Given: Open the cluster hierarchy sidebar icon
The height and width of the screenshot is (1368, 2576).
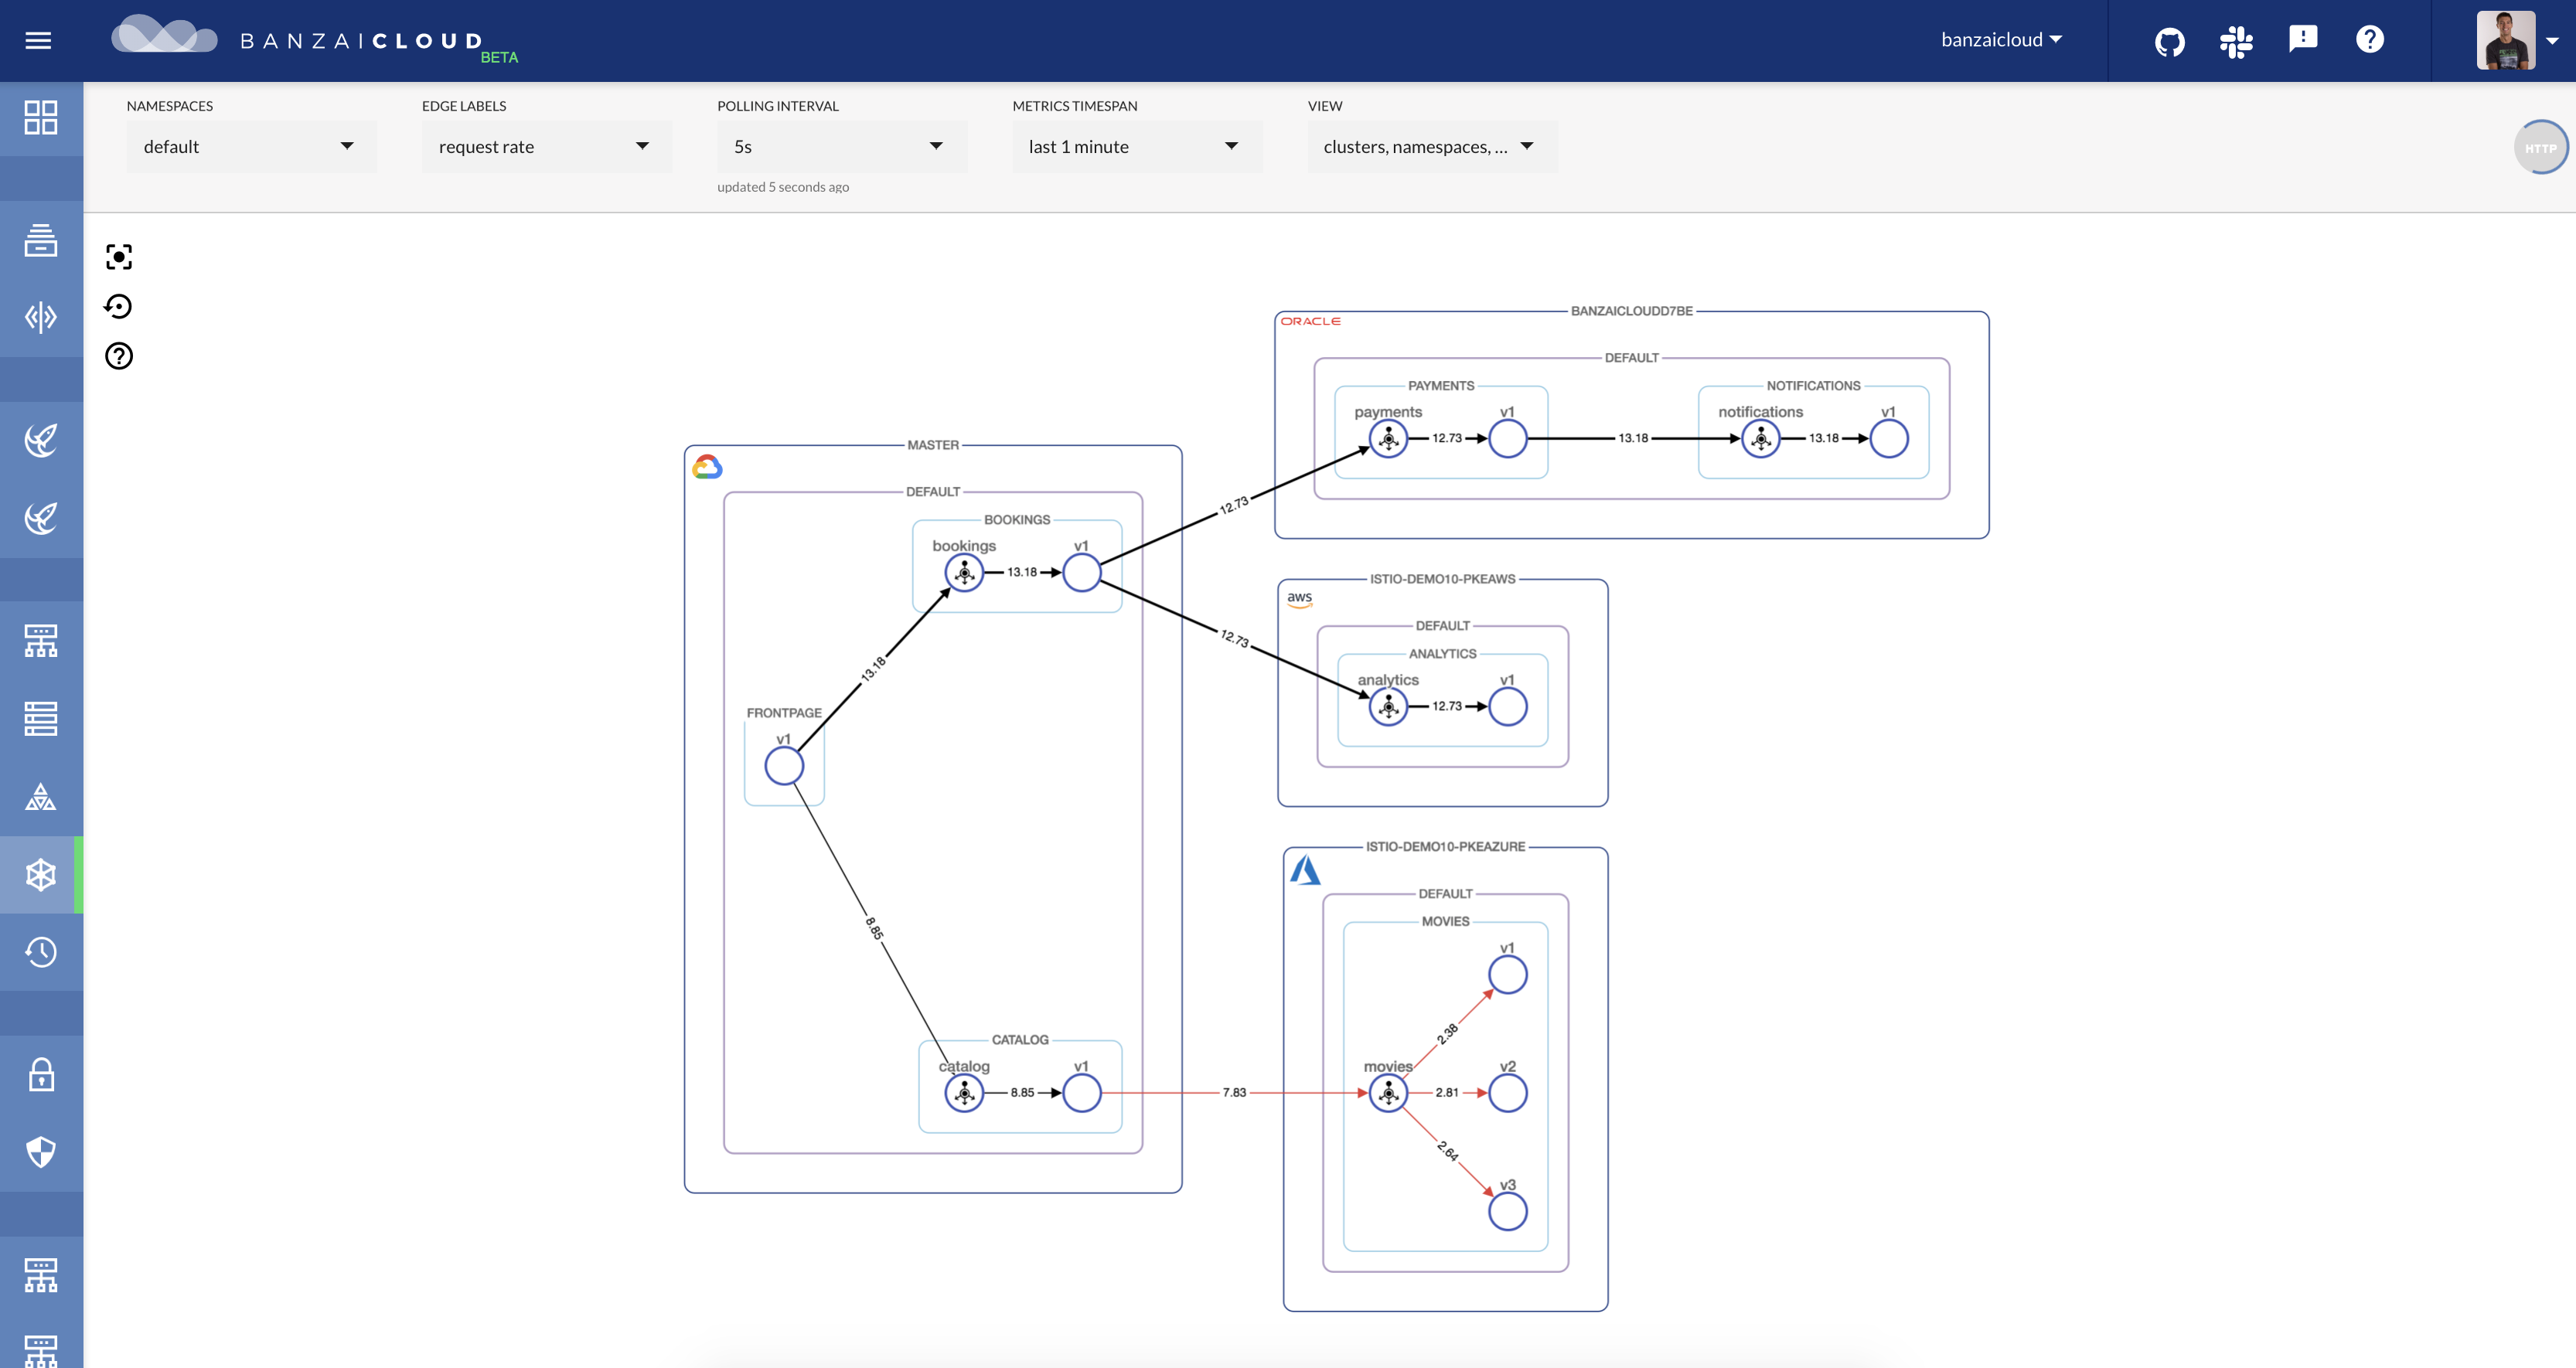Looking at the screenshot, I should pyautogui.click(x=41, y=640).
